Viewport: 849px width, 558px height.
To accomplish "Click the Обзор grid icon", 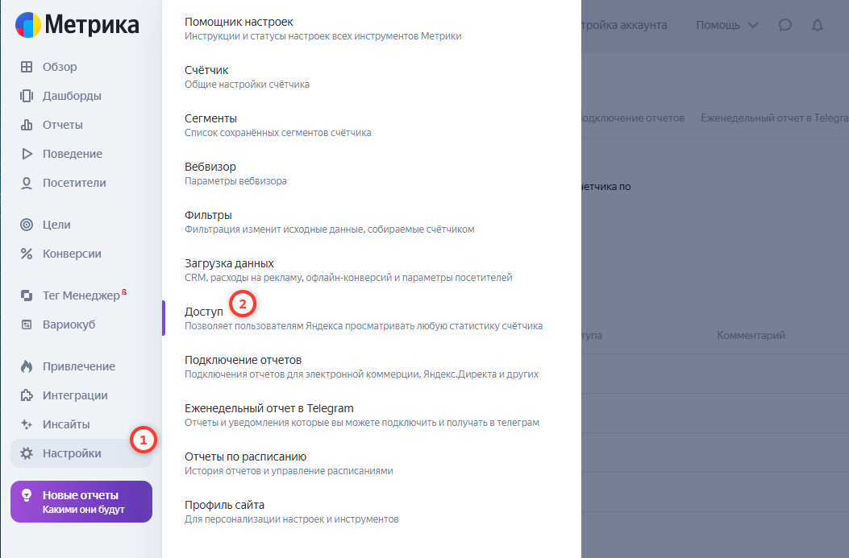I will pos(27,67).
